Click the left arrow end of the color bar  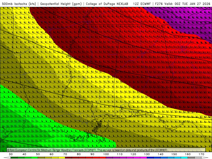pos(7,158)
